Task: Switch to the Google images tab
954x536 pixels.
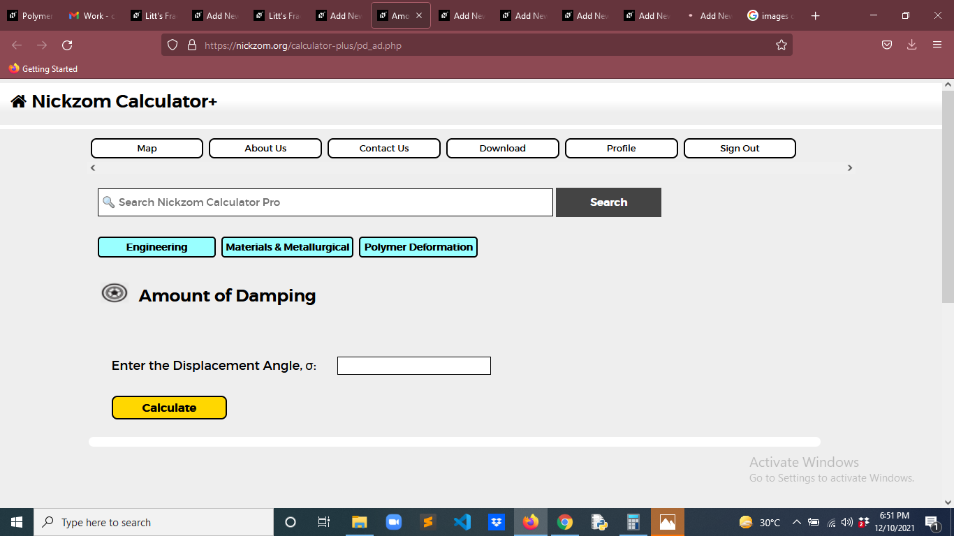Action: point(770,15)
